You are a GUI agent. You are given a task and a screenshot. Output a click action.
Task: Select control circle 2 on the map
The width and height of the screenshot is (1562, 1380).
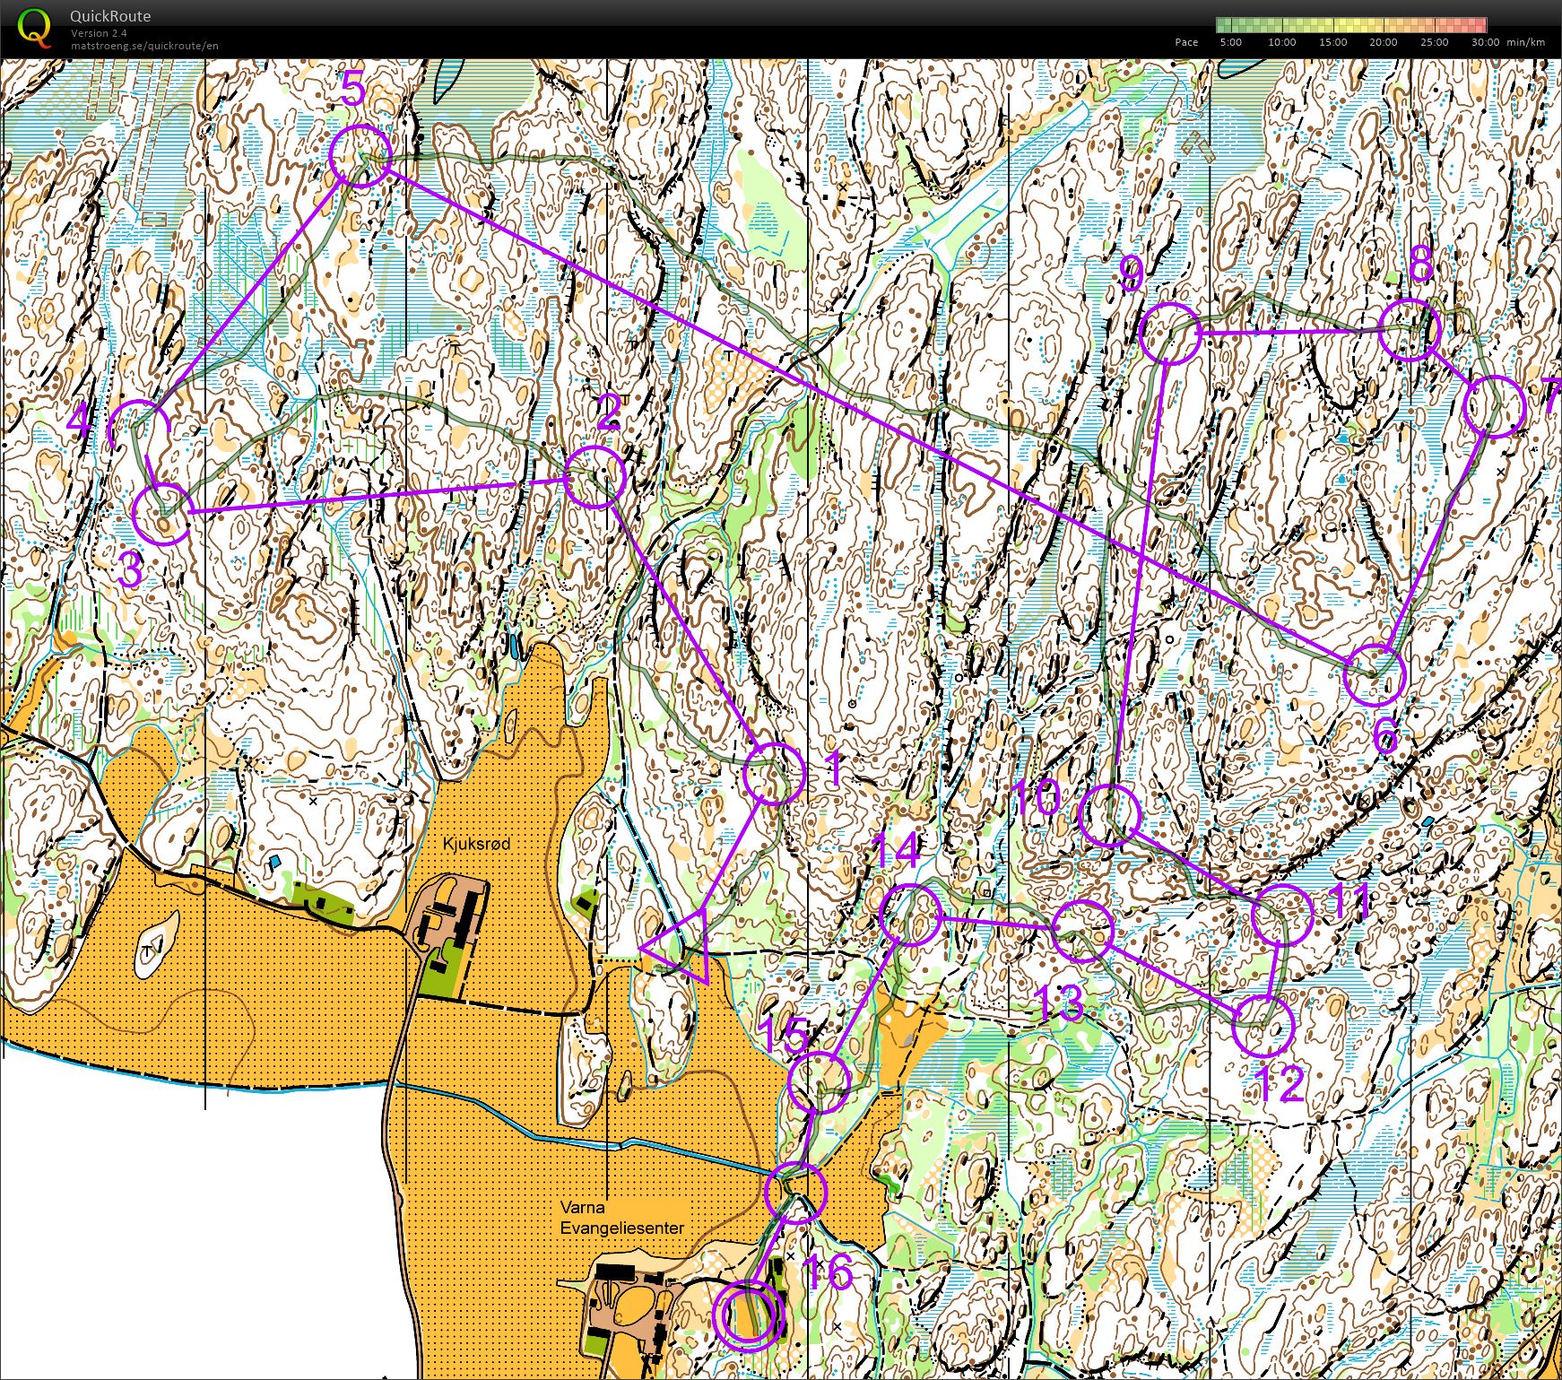click(x=594, y=477)
